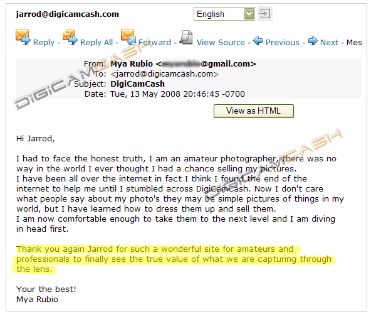Click the Reply All envelope icon
Image resolution: width=376 pixels, height=314 pixels.
[70, 37]
